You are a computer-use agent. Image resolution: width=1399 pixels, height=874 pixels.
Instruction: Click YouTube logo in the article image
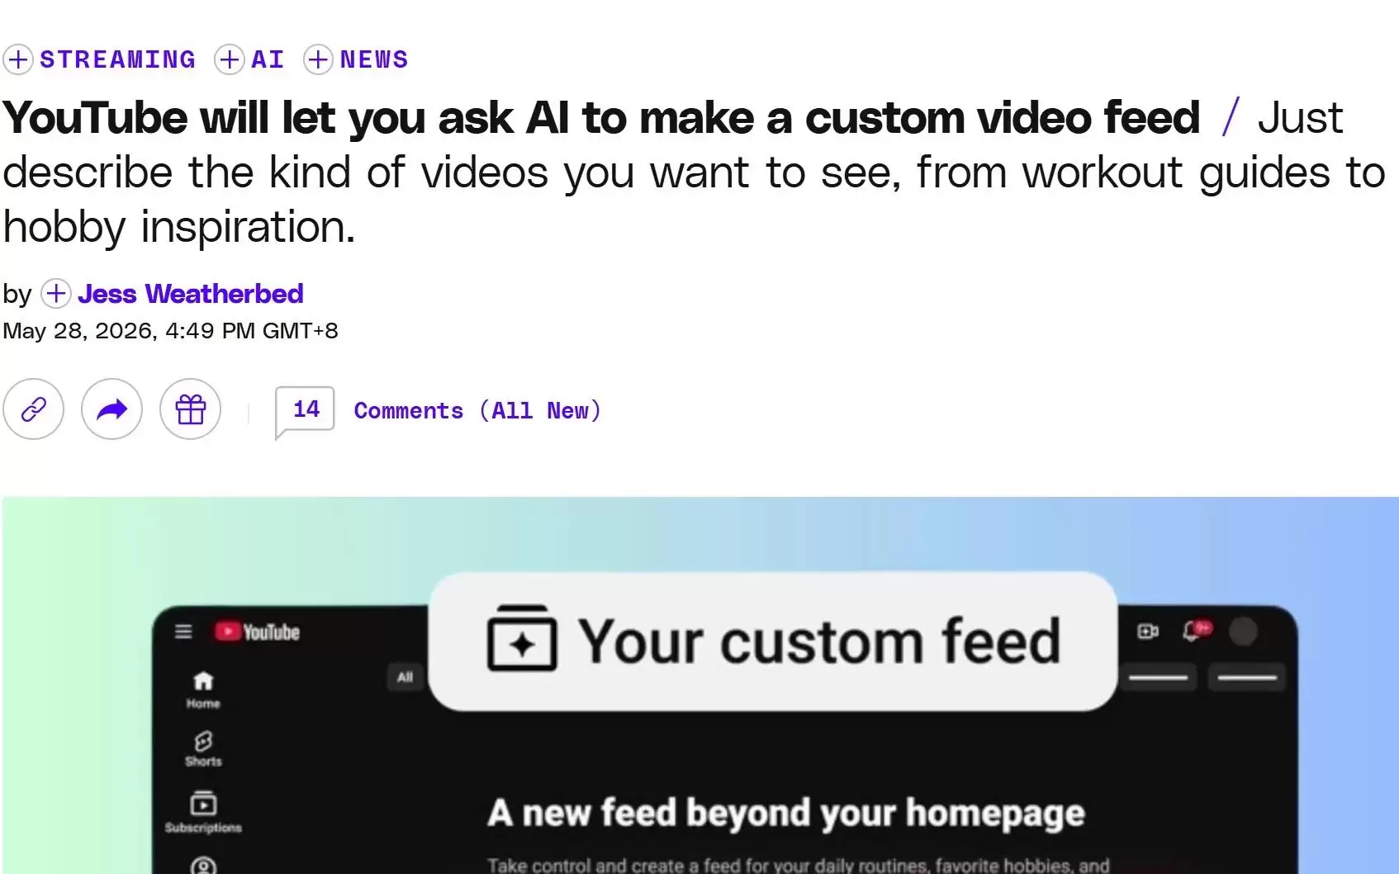coord(258,632)
